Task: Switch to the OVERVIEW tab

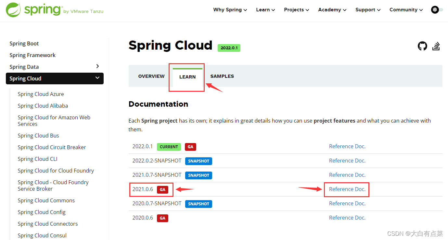Action: tap(151, 76)
